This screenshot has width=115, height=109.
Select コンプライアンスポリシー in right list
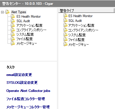(83, 30)
